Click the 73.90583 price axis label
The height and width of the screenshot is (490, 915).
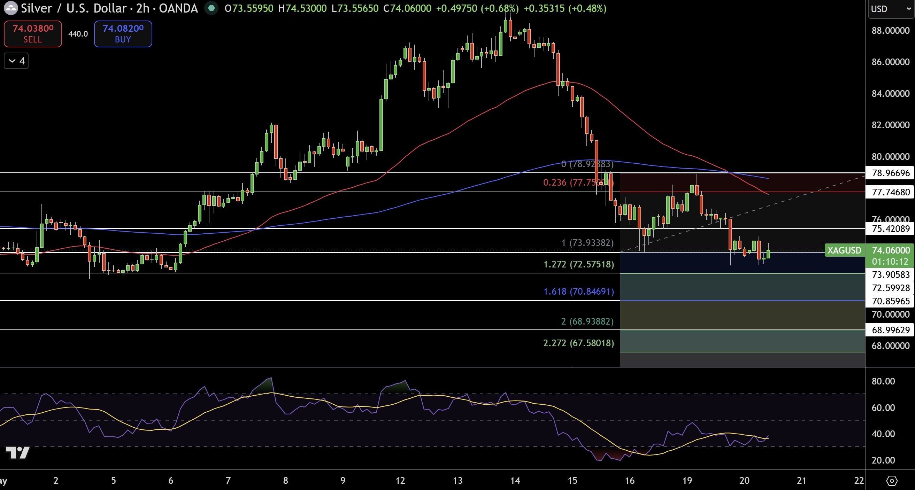891,274
